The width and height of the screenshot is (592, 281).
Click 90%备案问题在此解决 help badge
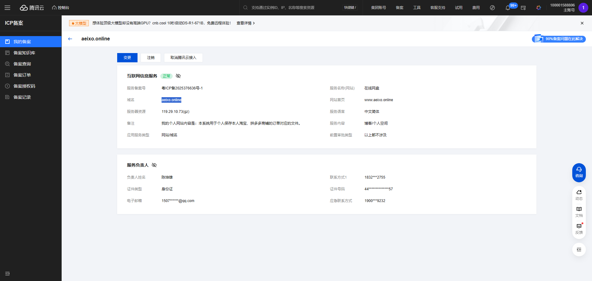pyautogui.click(x=559, y=39)
